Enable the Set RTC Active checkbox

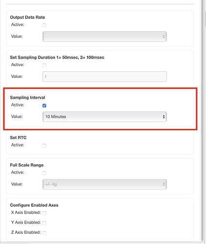(44, 145)
